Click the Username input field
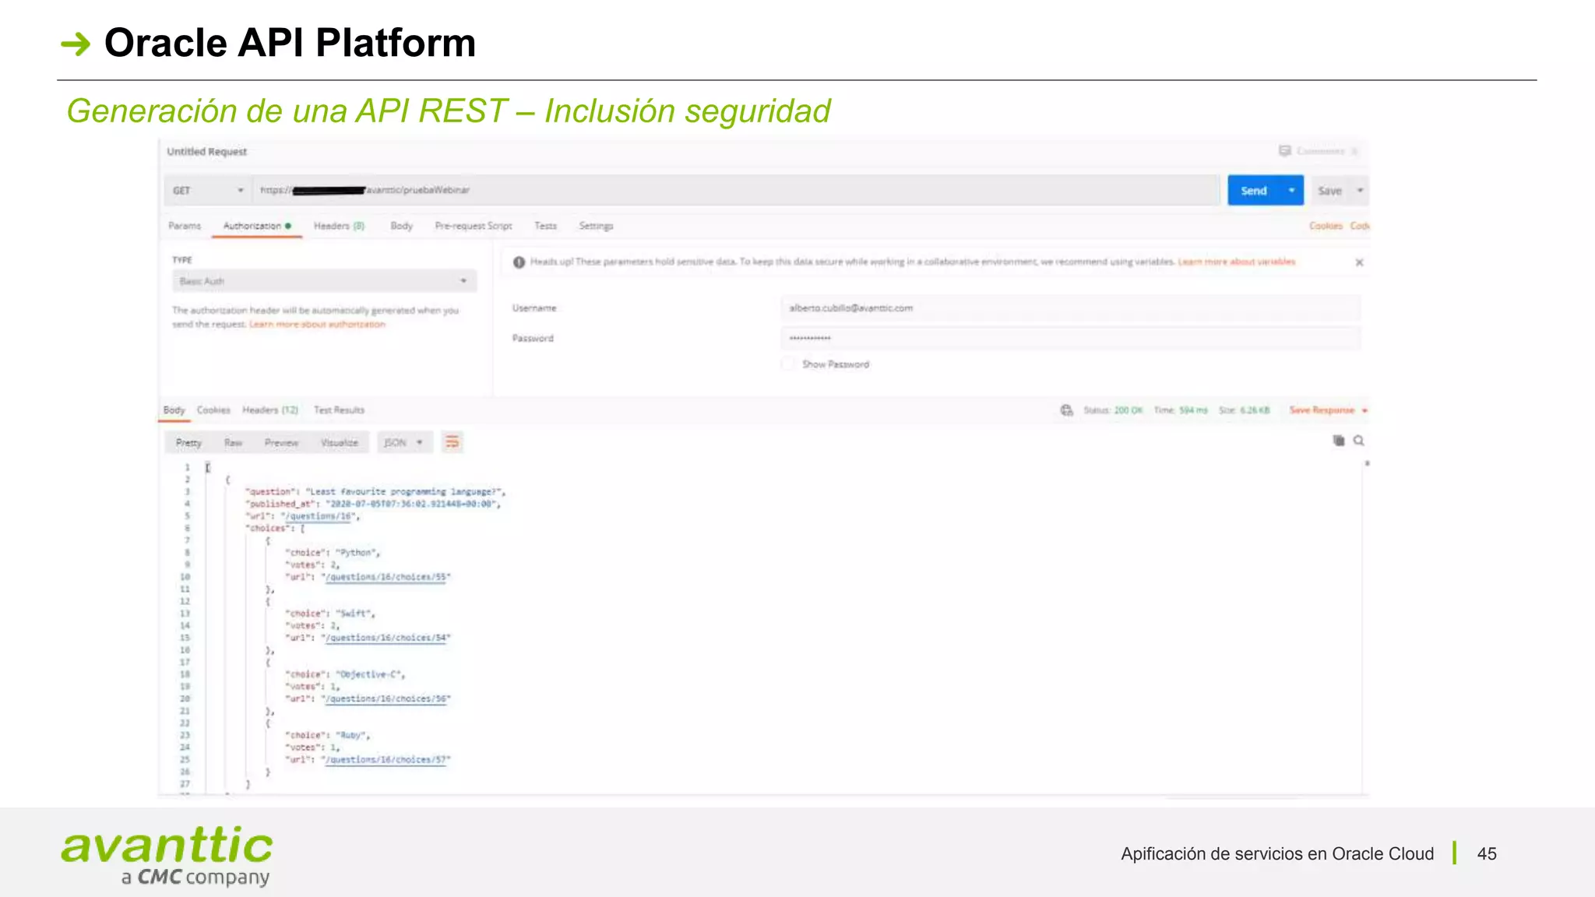The width and height of the screenshot is (1595, 897). [x=1070, y=308]
